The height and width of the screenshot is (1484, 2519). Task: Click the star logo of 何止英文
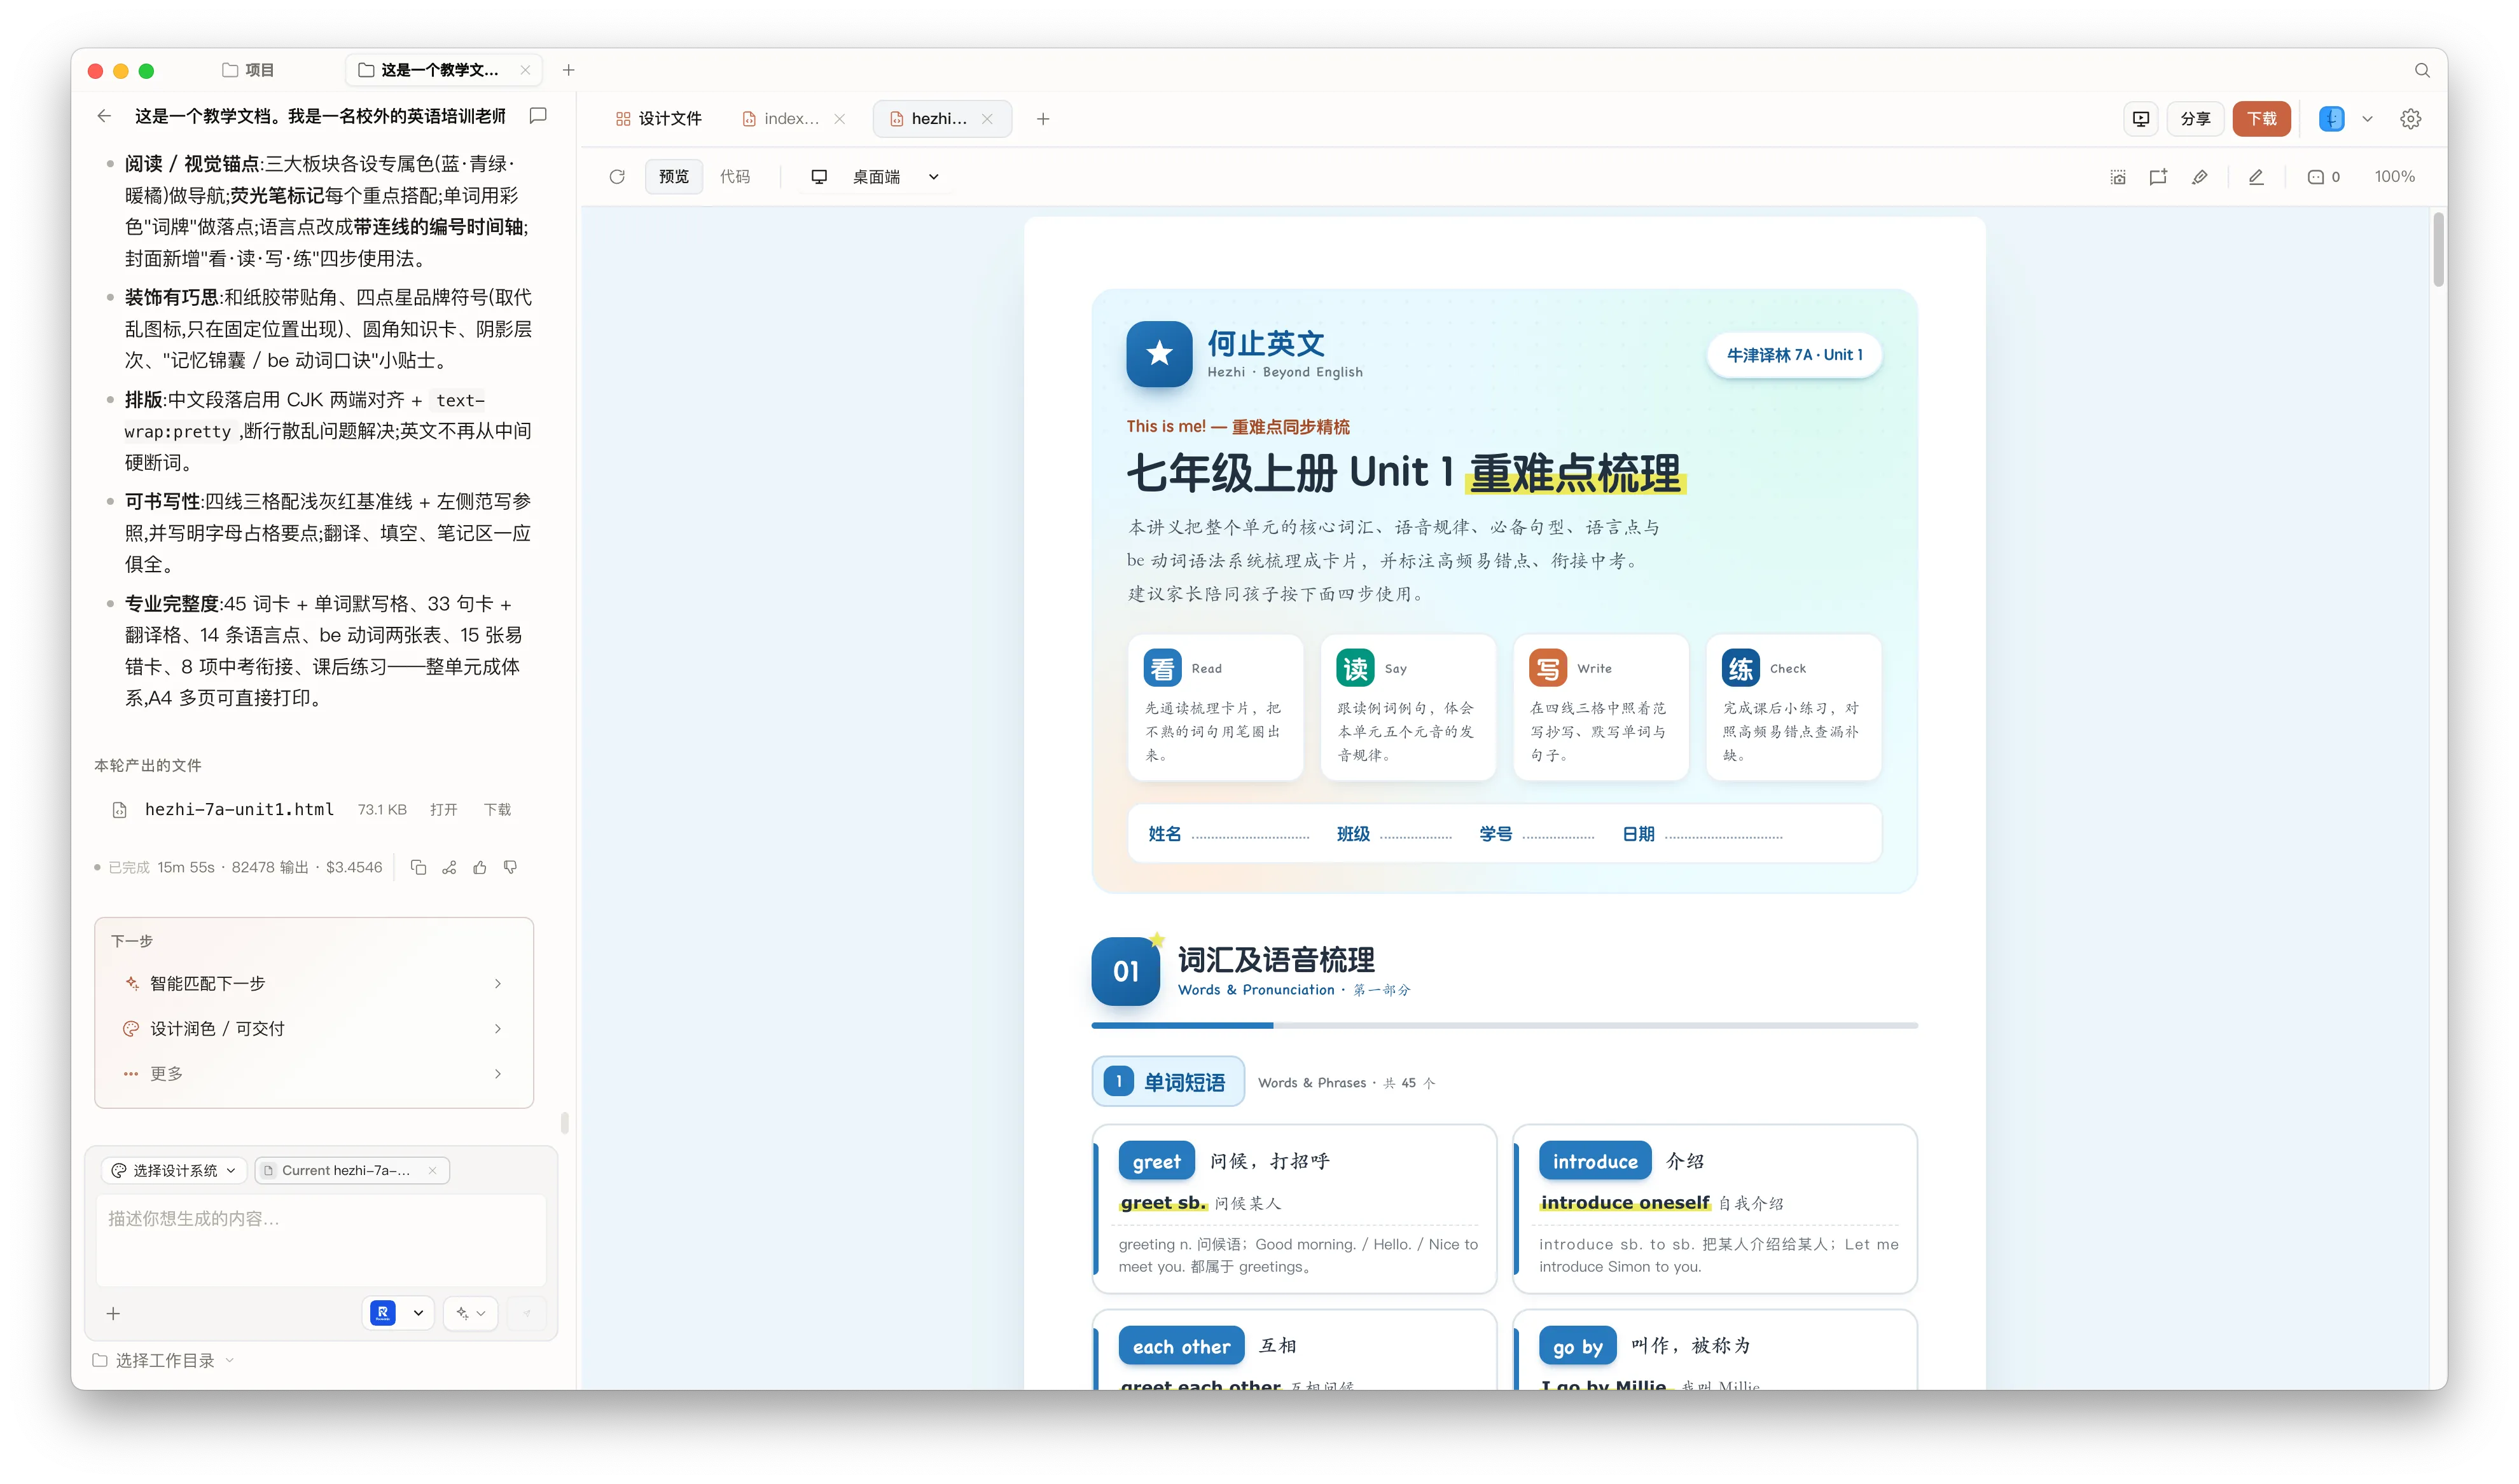(1158, 353)
